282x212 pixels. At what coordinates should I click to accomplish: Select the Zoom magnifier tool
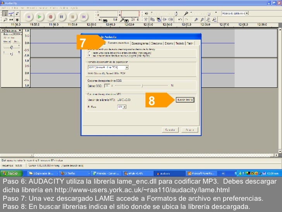coord(5,19)
